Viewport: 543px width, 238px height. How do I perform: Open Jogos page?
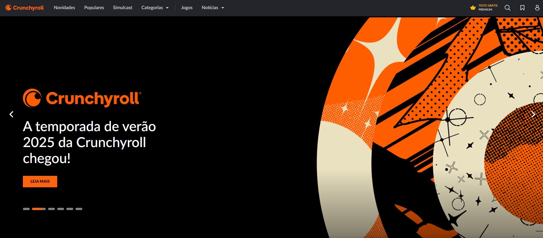point(187,8)
